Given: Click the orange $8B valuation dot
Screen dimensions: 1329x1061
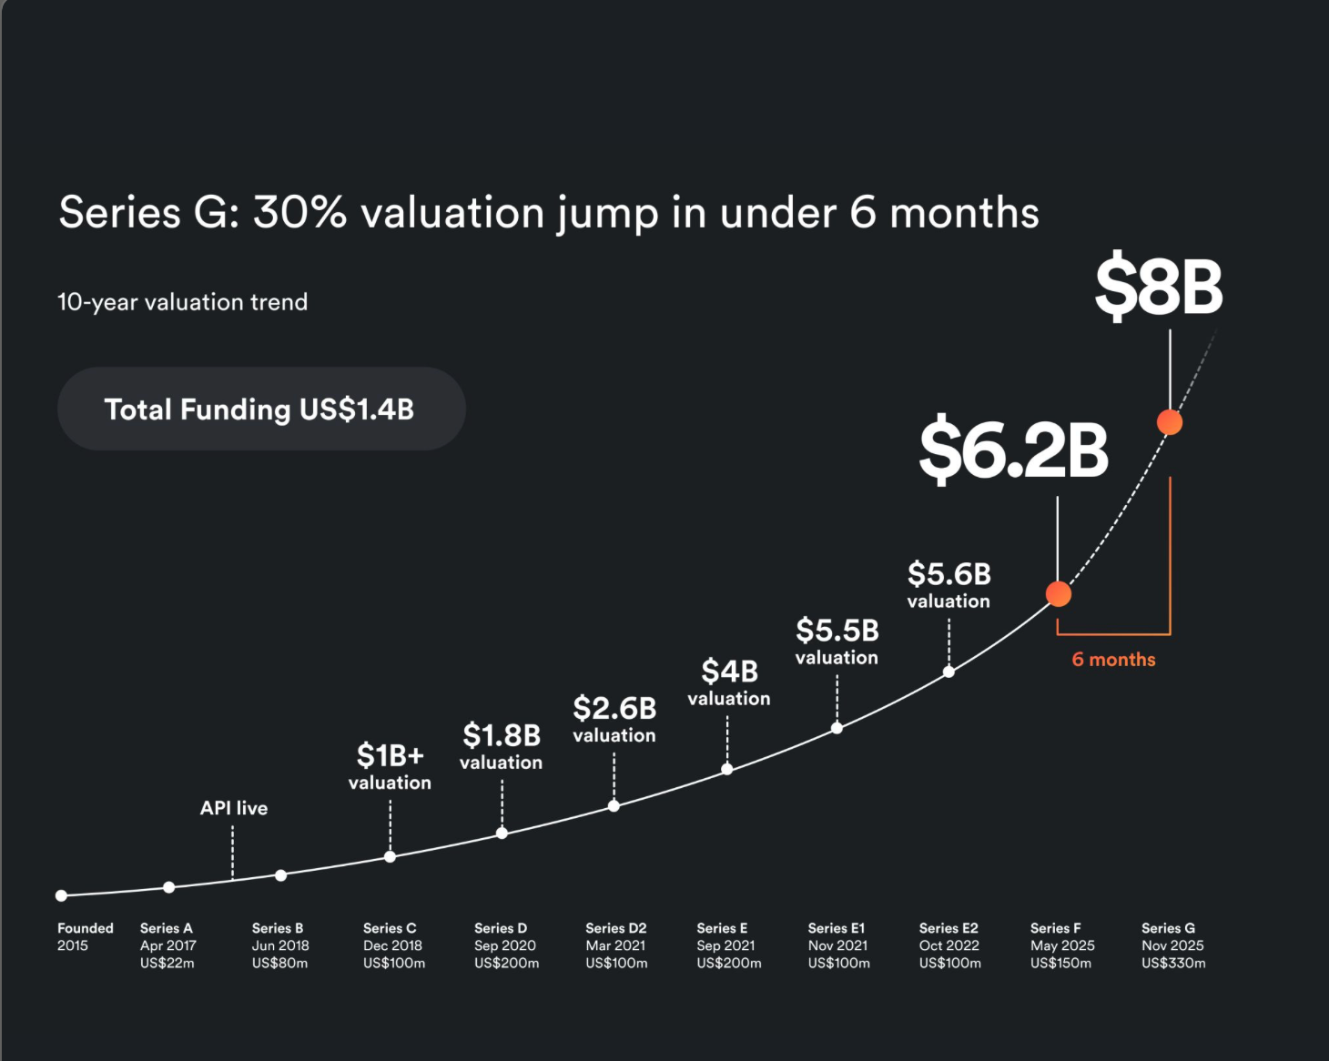Looking at the screenshot, I should [1170, 422].
